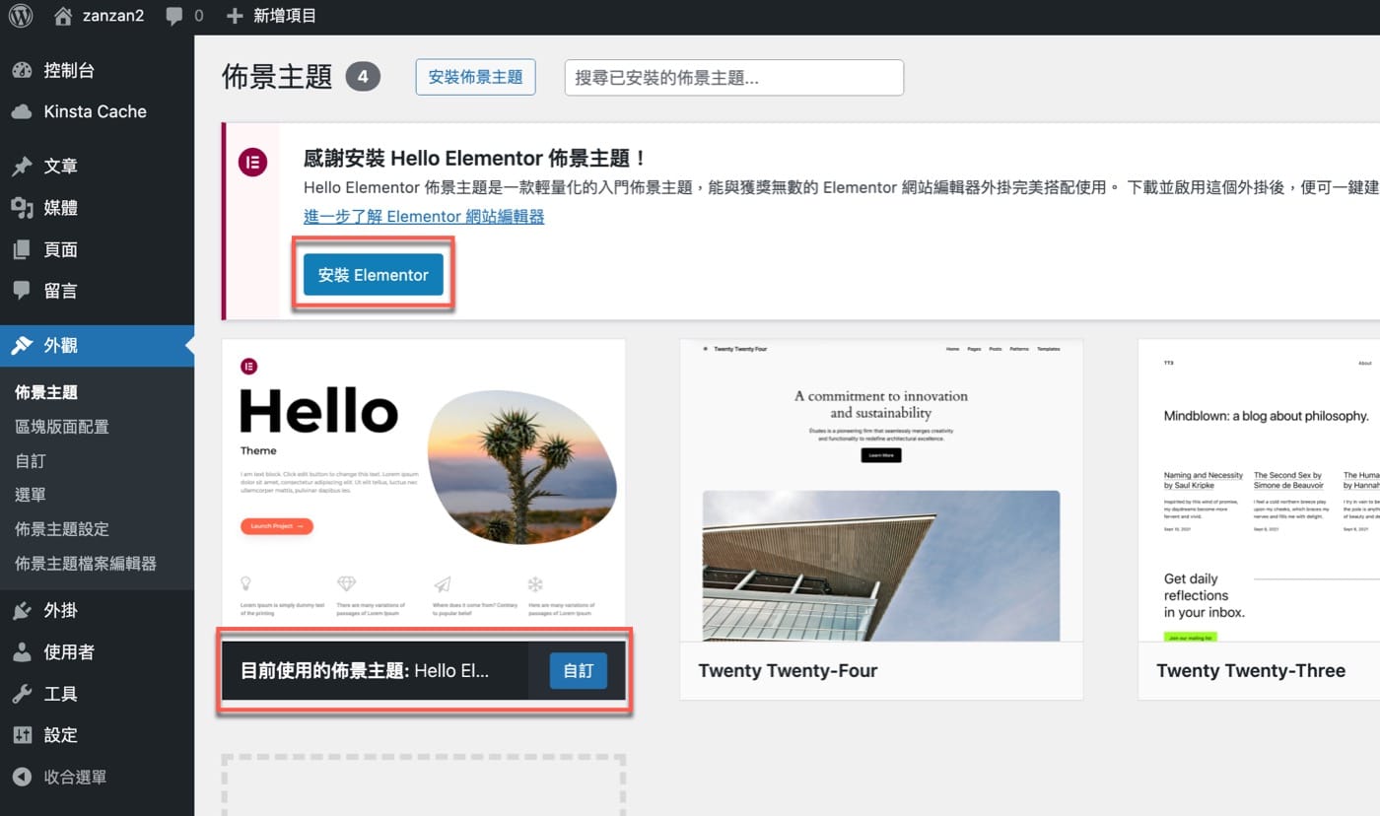Click 收合選單 collapse menu label
Screen dimensions: 1380x816
(x=75, y=777)
